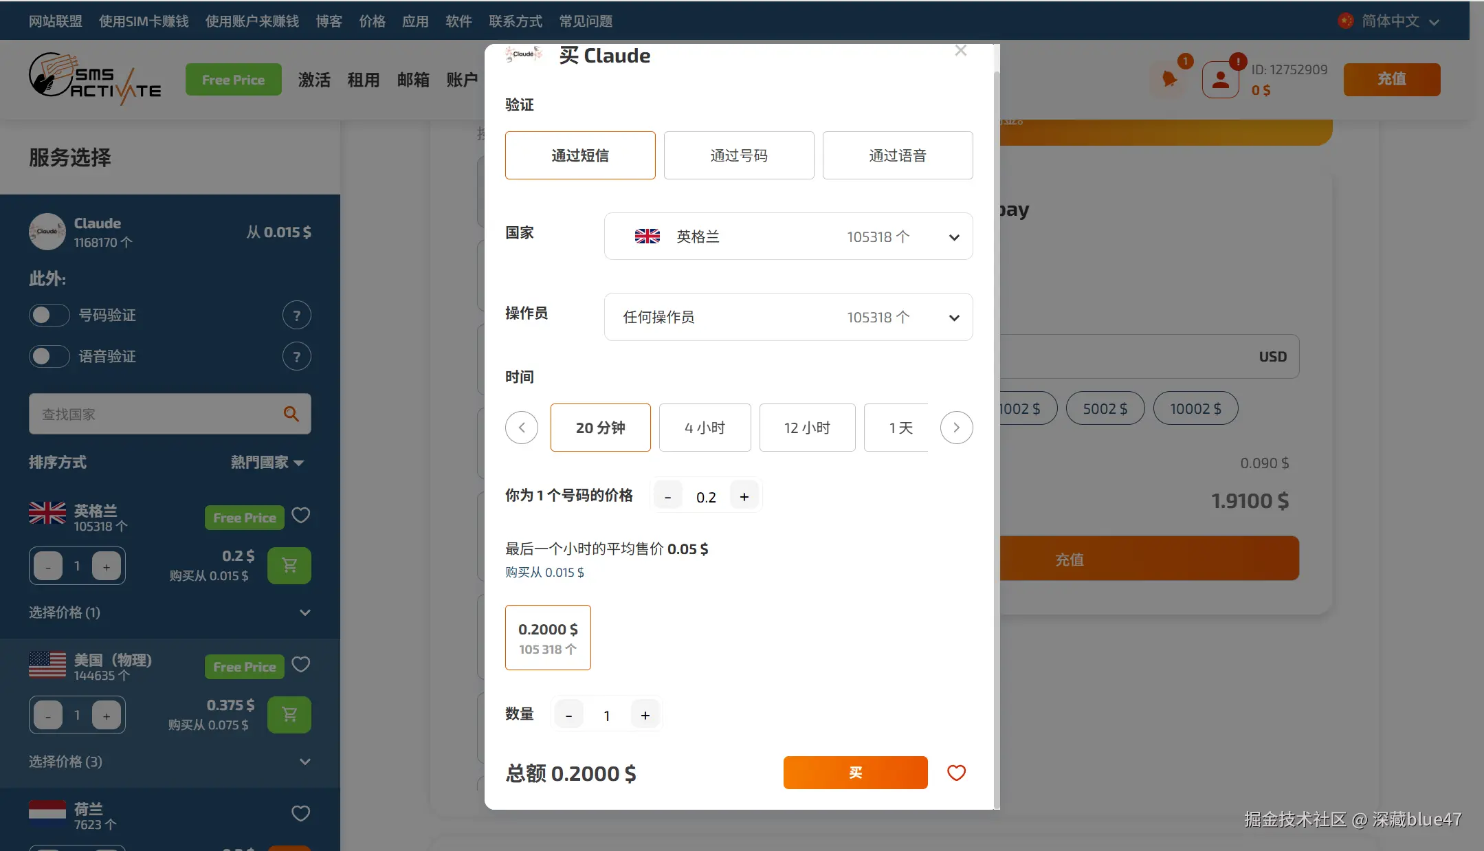The width and height of the screenshot is (1484, 851).
Task: Open the 博客 menu item
Action: point(328,21)
